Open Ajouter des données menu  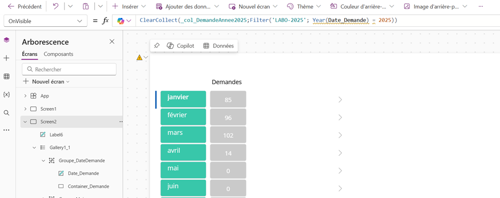(x=187, y=6)
